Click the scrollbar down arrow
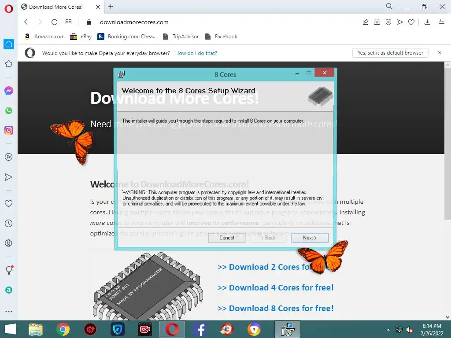The width and height of the screenshot is (451, 338). coord(447,317)
